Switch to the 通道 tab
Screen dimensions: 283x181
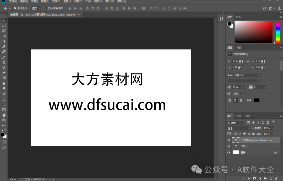(239, 116)
